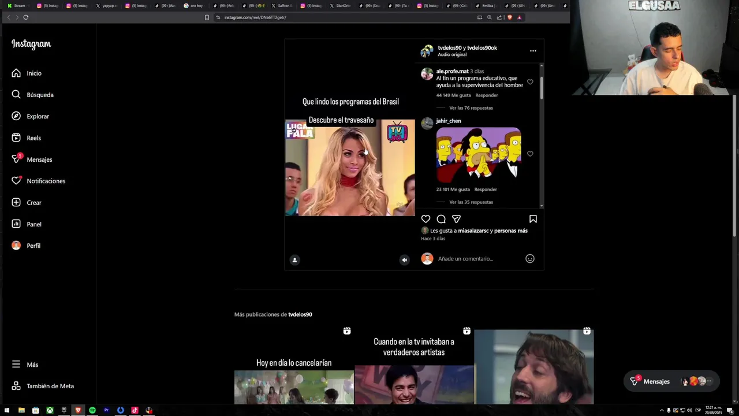Open the Windows Start menu
The image size is (739, 416).
(7, 410)
